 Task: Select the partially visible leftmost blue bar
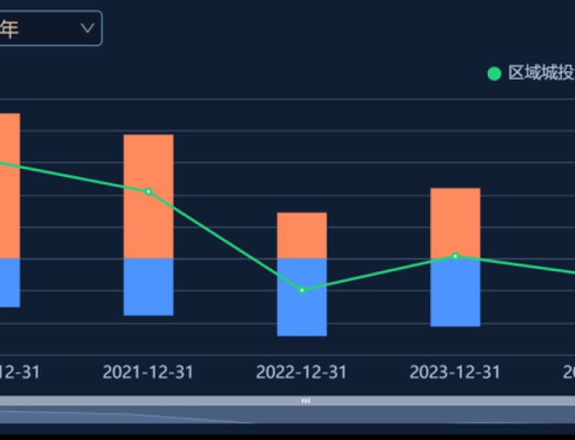coord(9,283)
